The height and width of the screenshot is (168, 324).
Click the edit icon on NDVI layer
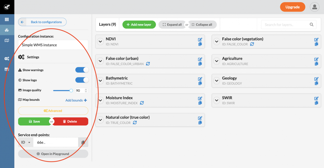(x=200, y=40)
